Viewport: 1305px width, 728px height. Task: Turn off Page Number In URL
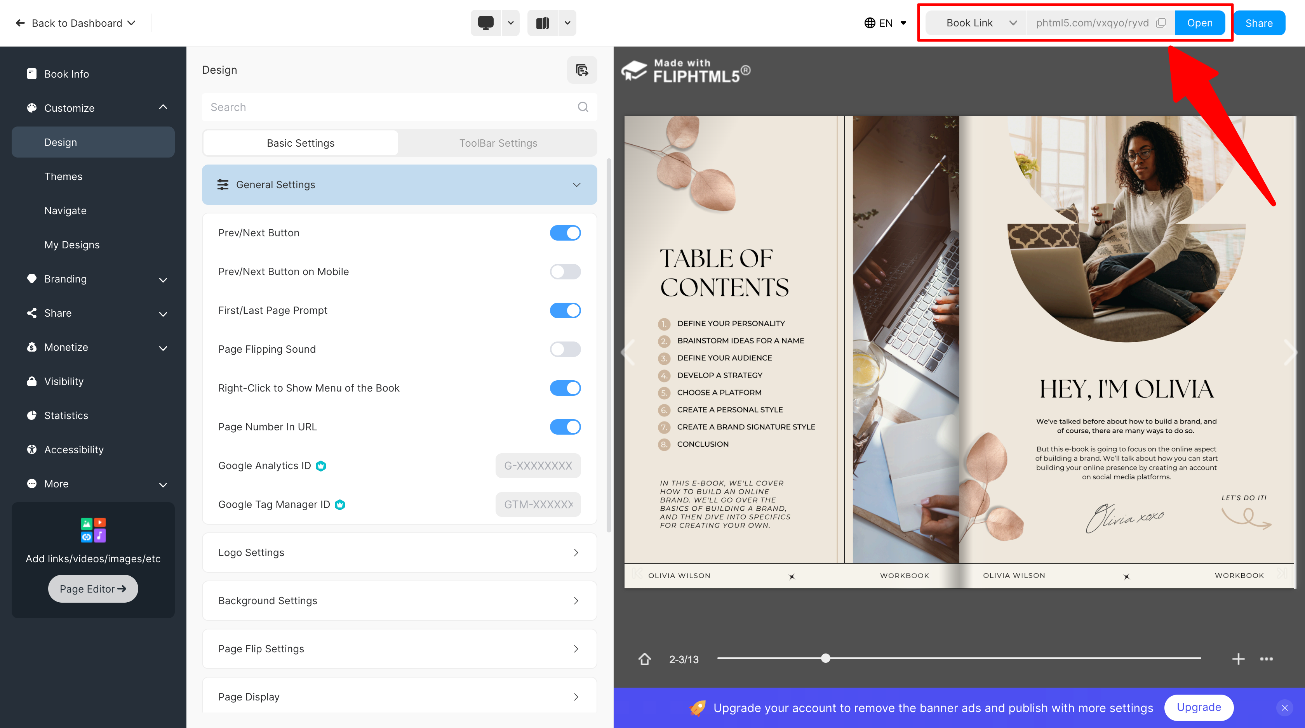(x=565, y=427)
